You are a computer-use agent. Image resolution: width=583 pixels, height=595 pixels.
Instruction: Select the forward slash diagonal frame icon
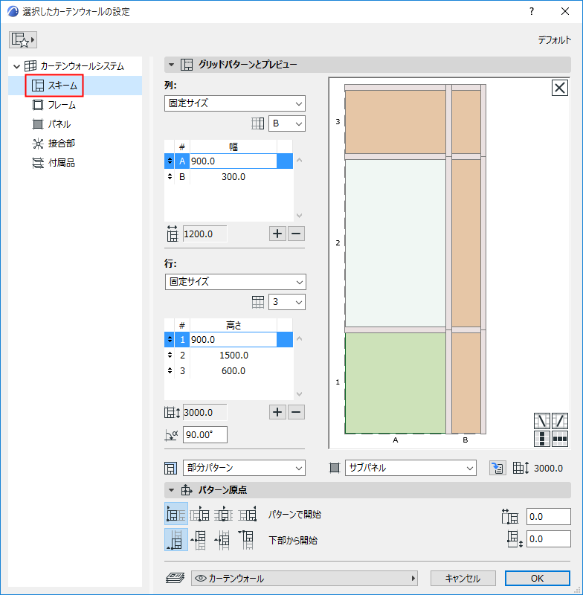tap(559, 421)
